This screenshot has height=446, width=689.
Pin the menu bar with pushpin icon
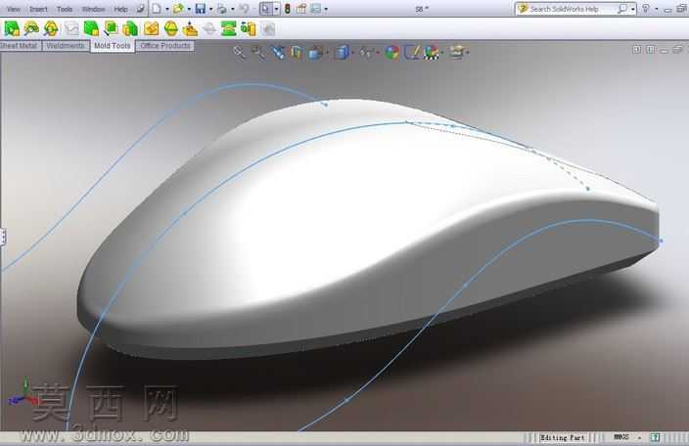pyautogui.click(x=140, y=9)
